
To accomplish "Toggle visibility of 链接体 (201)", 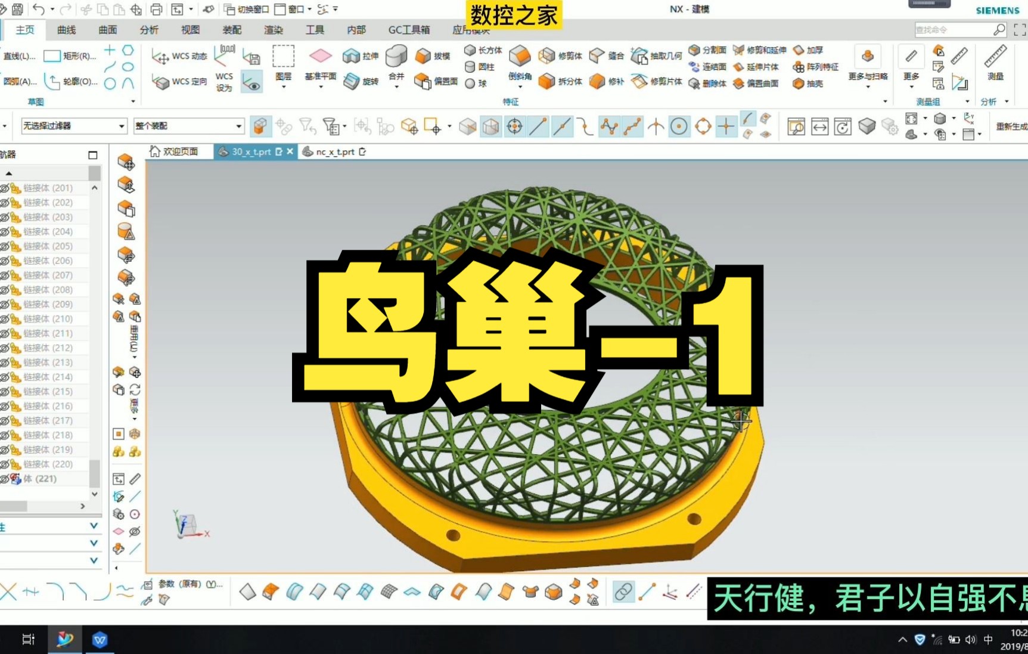I will (x=5, y=187).
